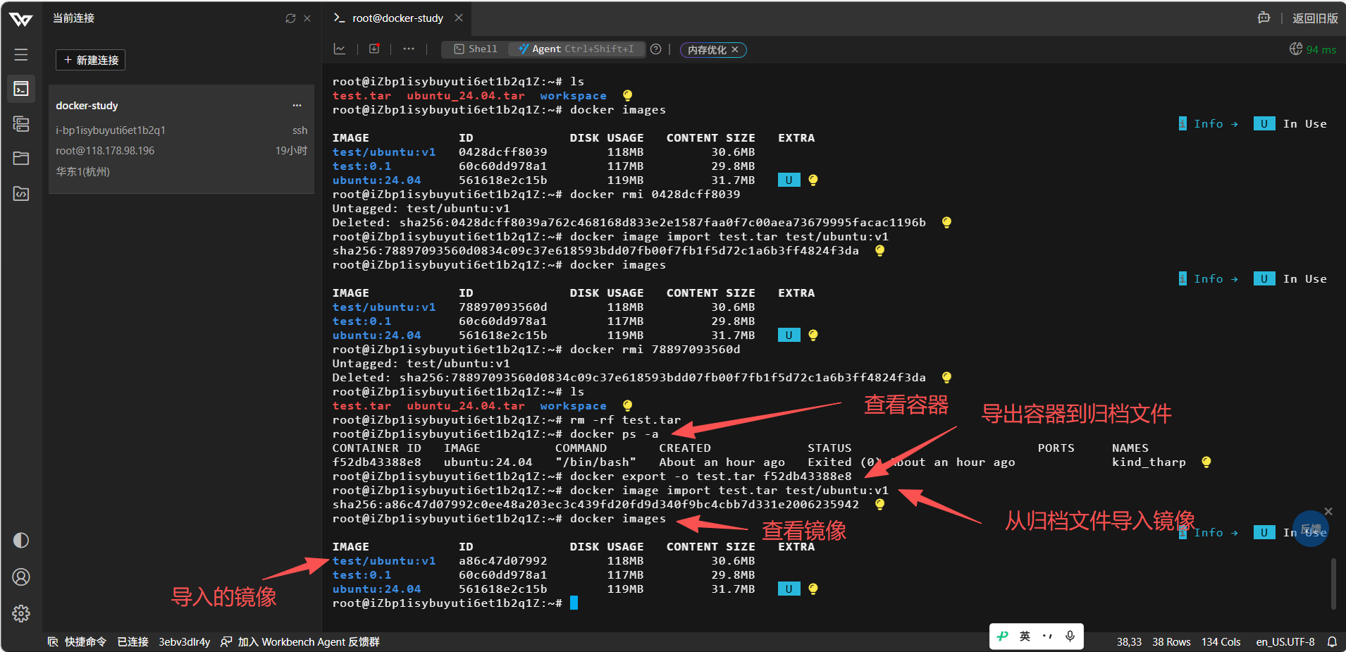Select the terminal connections sidebar icon

tap(21, 89)
